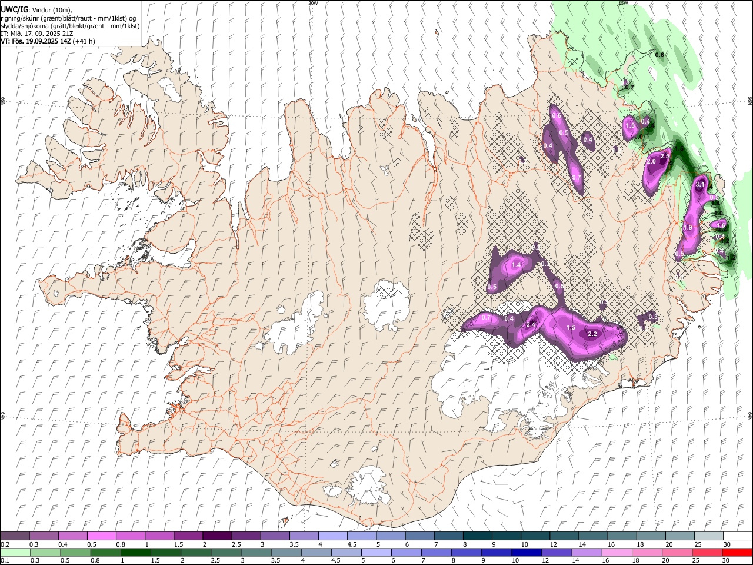Viewport: 753px width, 565px height.
Task: Click the '2.4' precipitation value on the map
Action: click(531, 324)
